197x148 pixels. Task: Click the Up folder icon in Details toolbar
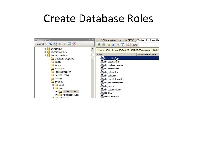pos(108,45)
